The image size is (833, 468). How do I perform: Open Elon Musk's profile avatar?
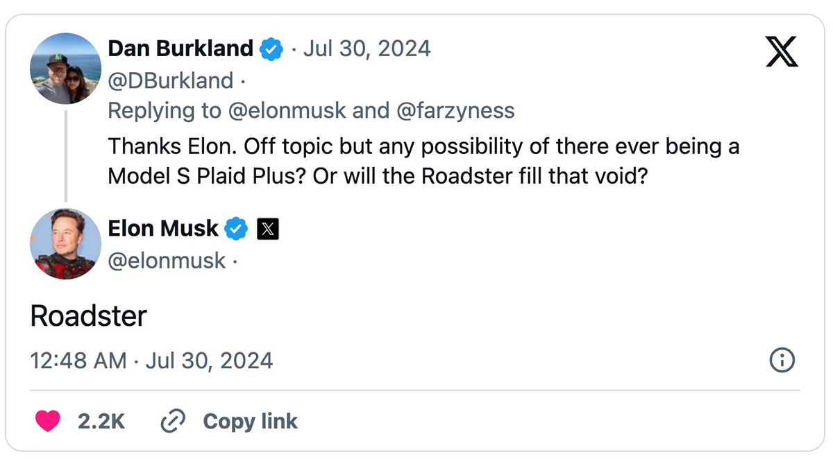[66, 244]
